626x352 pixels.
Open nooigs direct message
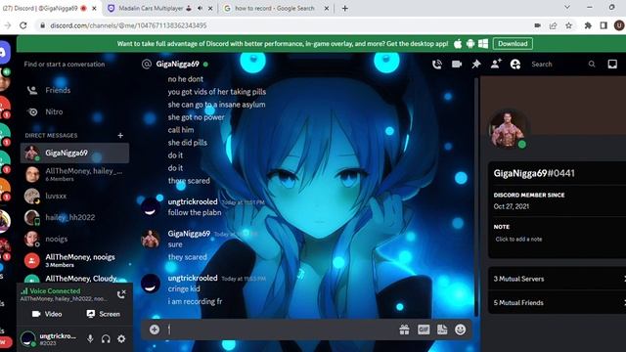pyautogui.click(x=74, y=239)
